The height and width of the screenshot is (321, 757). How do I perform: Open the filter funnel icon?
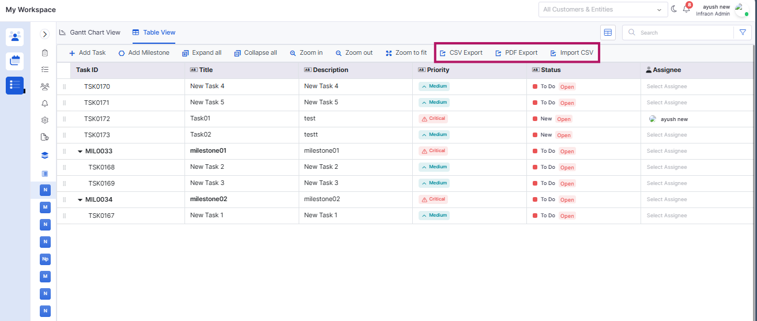pos(743,33)
